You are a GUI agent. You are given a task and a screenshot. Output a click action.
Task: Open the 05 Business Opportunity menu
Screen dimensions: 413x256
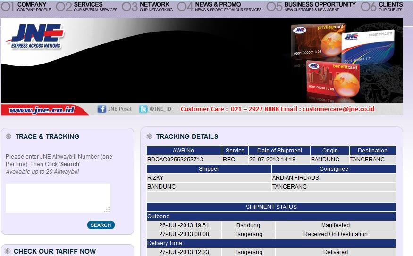point(311,7)
